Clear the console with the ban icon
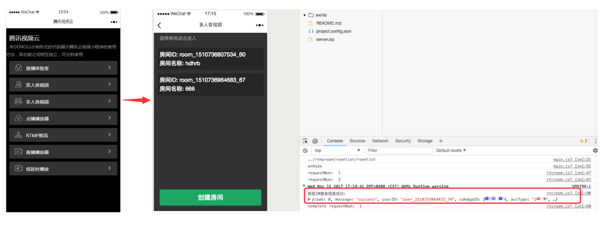 (305, 150)
